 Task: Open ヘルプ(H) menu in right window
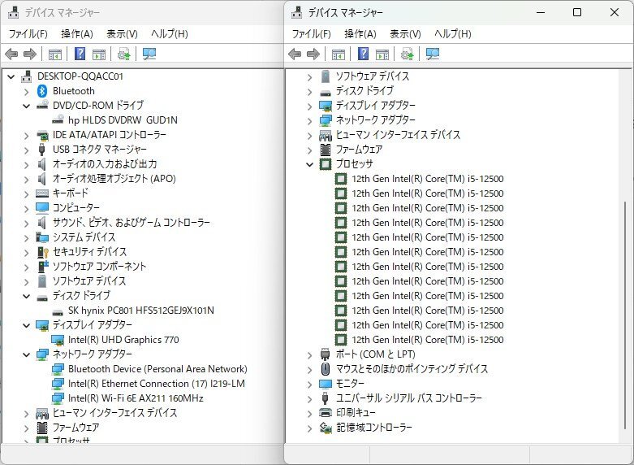click(x=453, y=33)
